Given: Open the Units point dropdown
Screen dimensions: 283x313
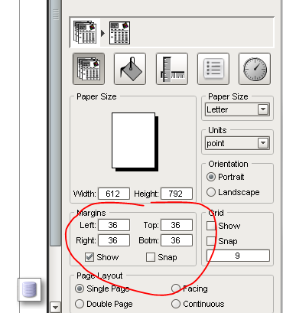Looking at the screenshot, I should pyautogui.click(x=237, y=143).
